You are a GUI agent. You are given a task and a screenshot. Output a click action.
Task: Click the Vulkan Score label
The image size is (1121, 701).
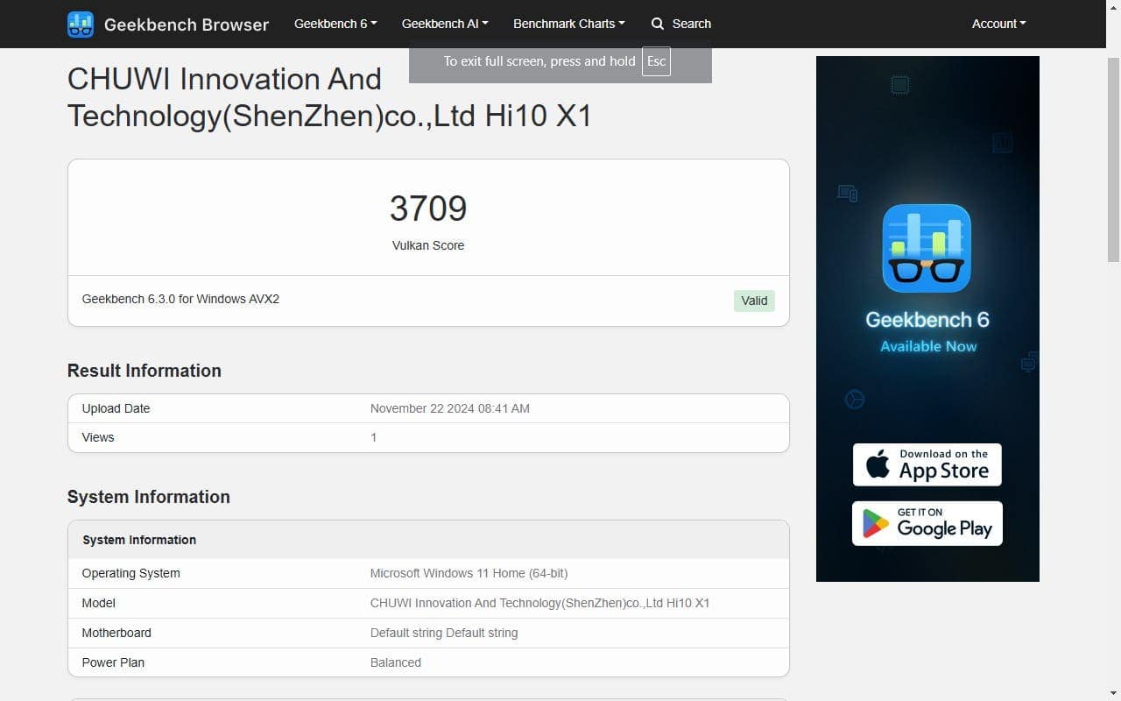coord(428,245)
